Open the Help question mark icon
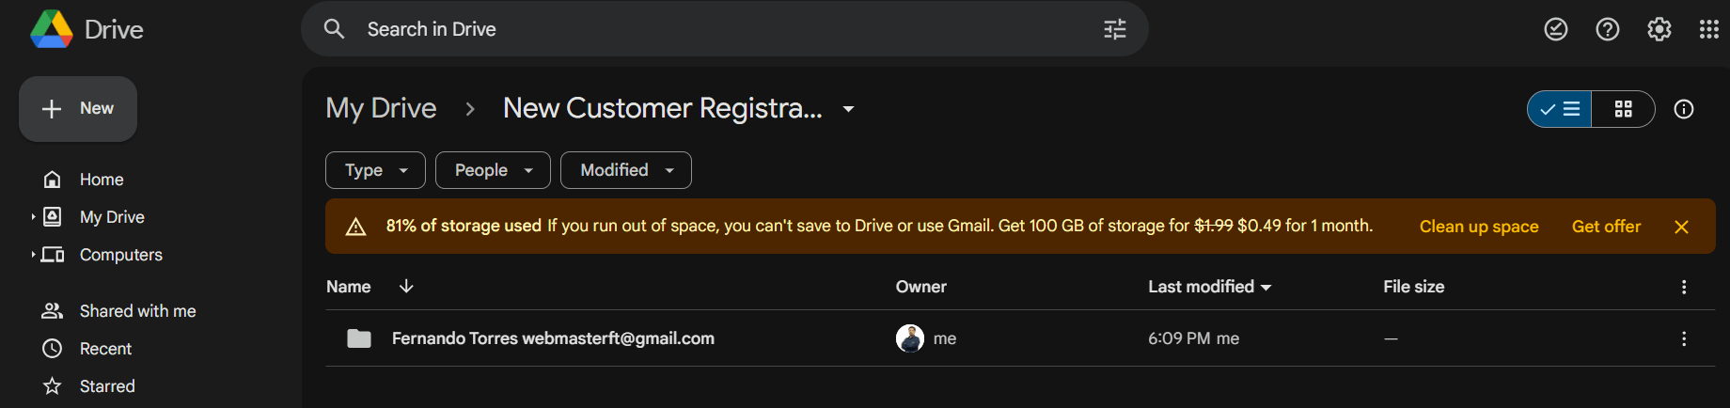This screenshot has height=408, width=1730. click(x=1608, y=29)
